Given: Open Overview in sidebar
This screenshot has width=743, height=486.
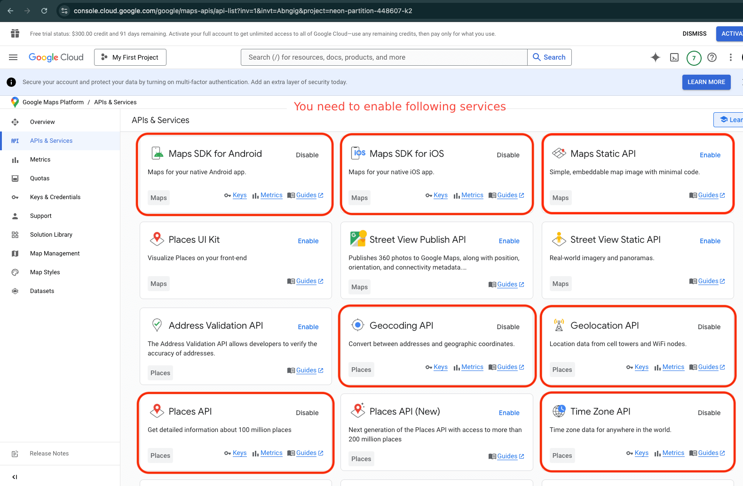Looking at the screenshot, I should click(x=60, y=122).
